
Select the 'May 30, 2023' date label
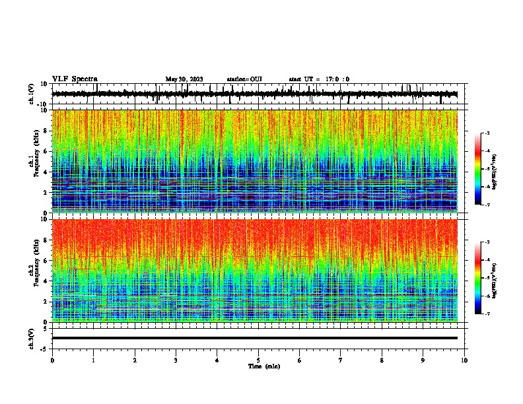[184, 79]
